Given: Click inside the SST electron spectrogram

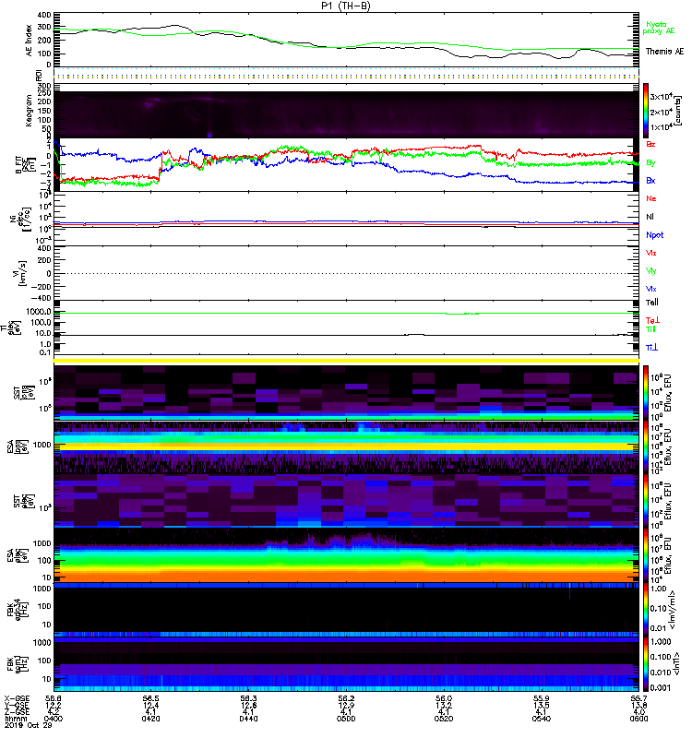Looking at the screenshot, I should pos(346,500).
